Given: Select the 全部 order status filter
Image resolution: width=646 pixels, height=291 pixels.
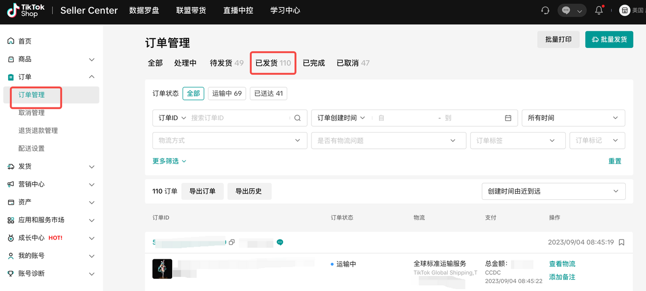Looking at the screenshot, I should (x=193, y=93).
